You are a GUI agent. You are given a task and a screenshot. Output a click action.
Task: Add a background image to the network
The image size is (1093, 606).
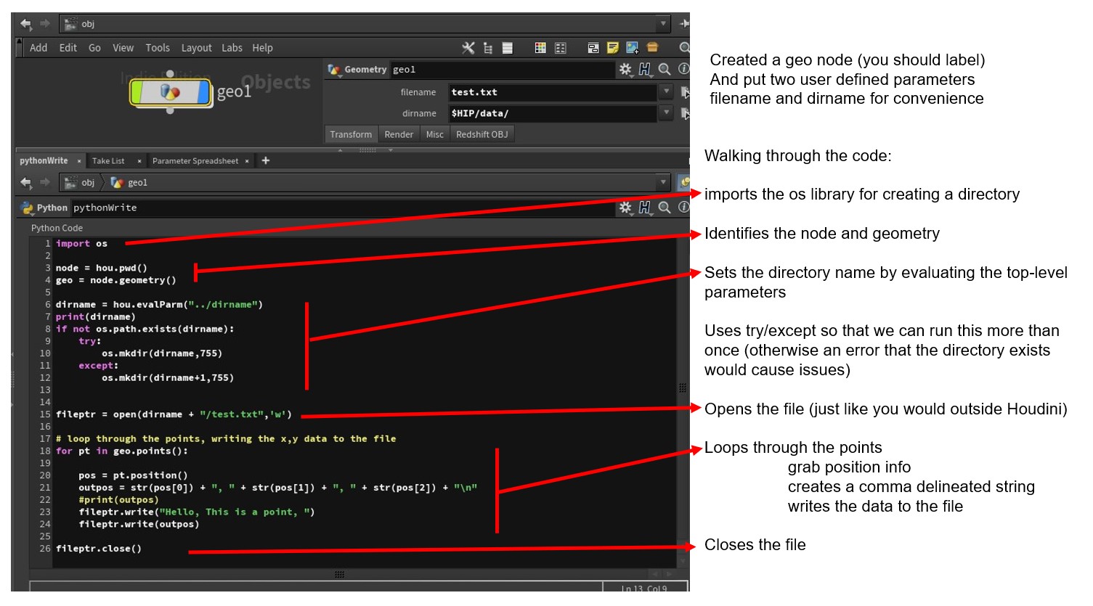[633, 48]
